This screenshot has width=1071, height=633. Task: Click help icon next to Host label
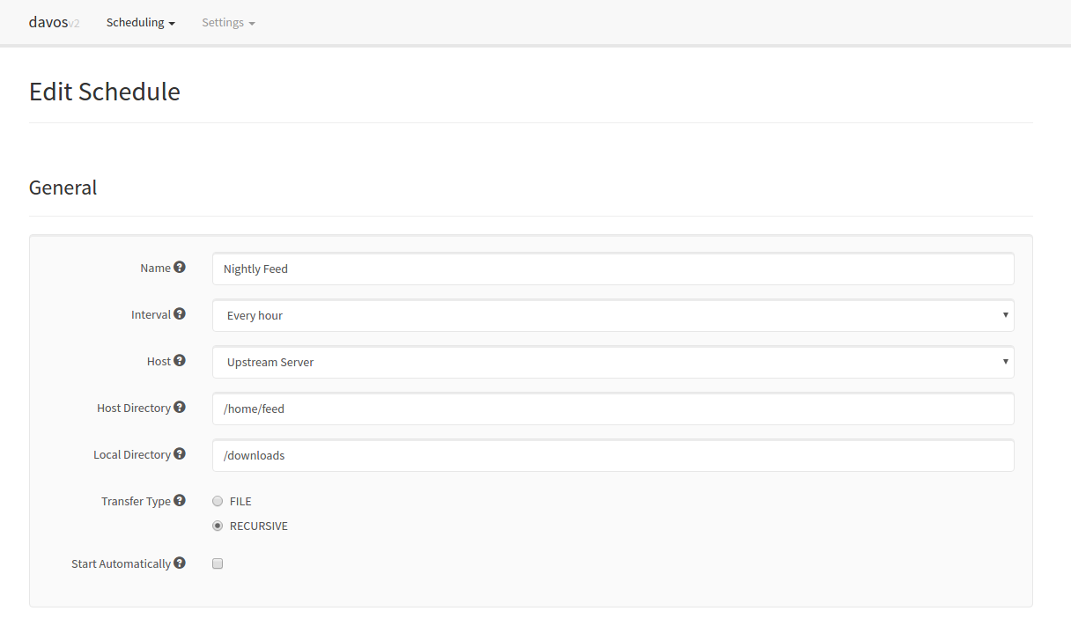tap(180, 360)
